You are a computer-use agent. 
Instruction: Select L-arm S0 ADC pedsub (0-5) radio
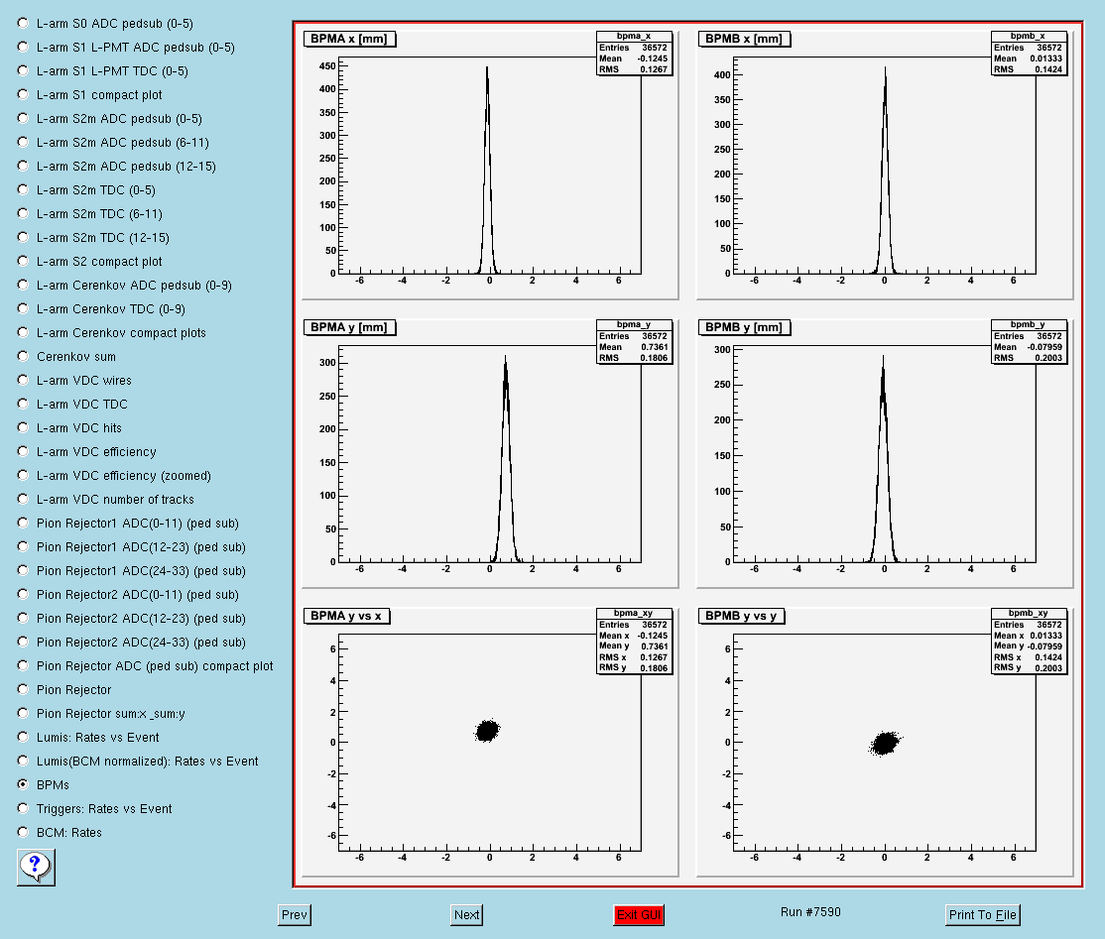point(23,23)
